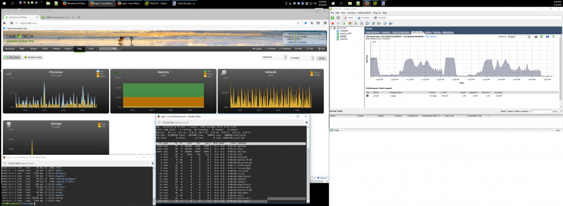Toggle the System Stats view button
The width and height of the screenshot is (563, 206).
[33, 57]
